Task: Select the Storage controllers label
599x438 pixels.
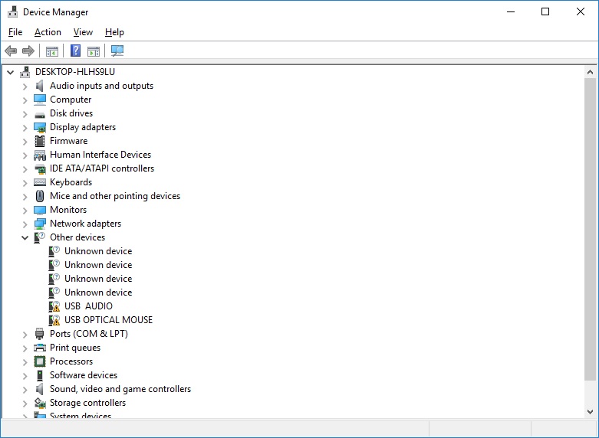Action: pyautogui.click(x=87, y=403)
